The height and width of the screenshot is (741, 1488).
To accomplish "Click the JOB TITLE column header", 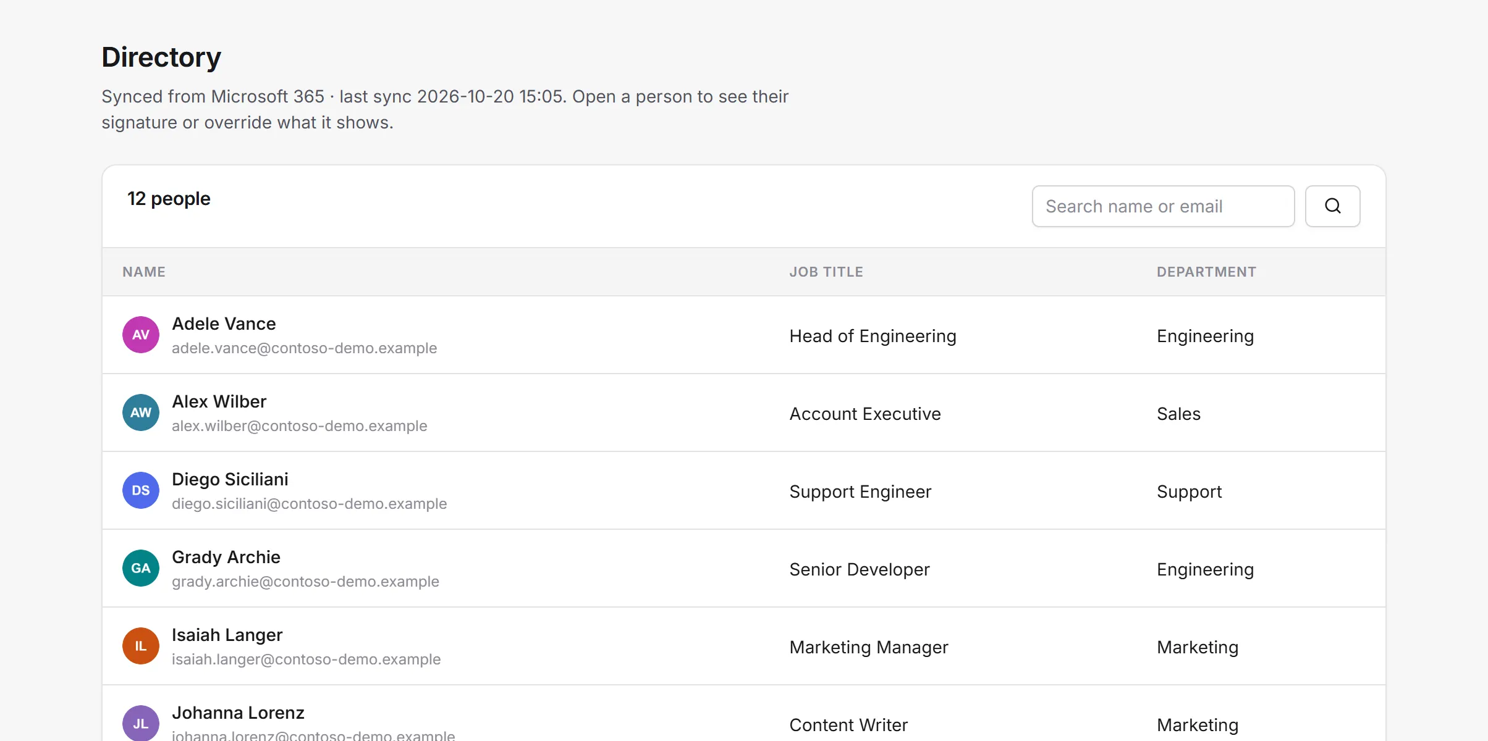I will tap(826, 272).
